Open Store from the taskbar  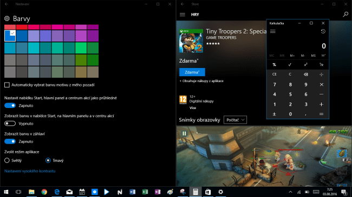[208, 192]
